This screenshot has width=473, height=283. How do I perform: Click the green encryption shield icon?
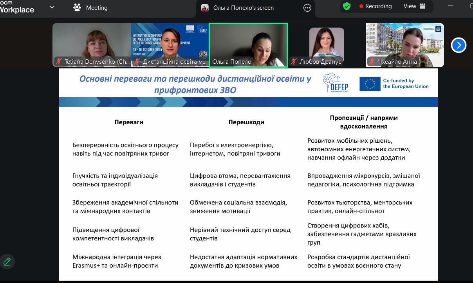[347, 6]
